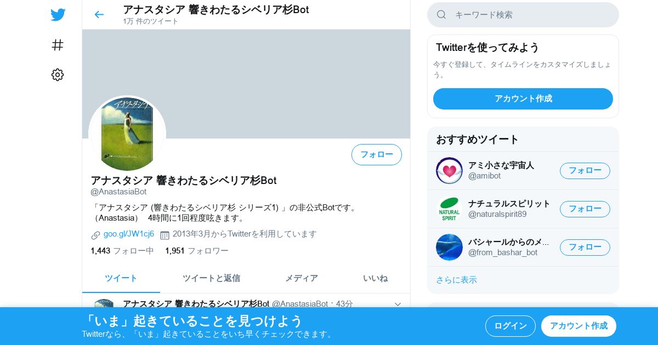658x345 pixels.
Task: Expand the tweet options chevron
Action: 398,304
